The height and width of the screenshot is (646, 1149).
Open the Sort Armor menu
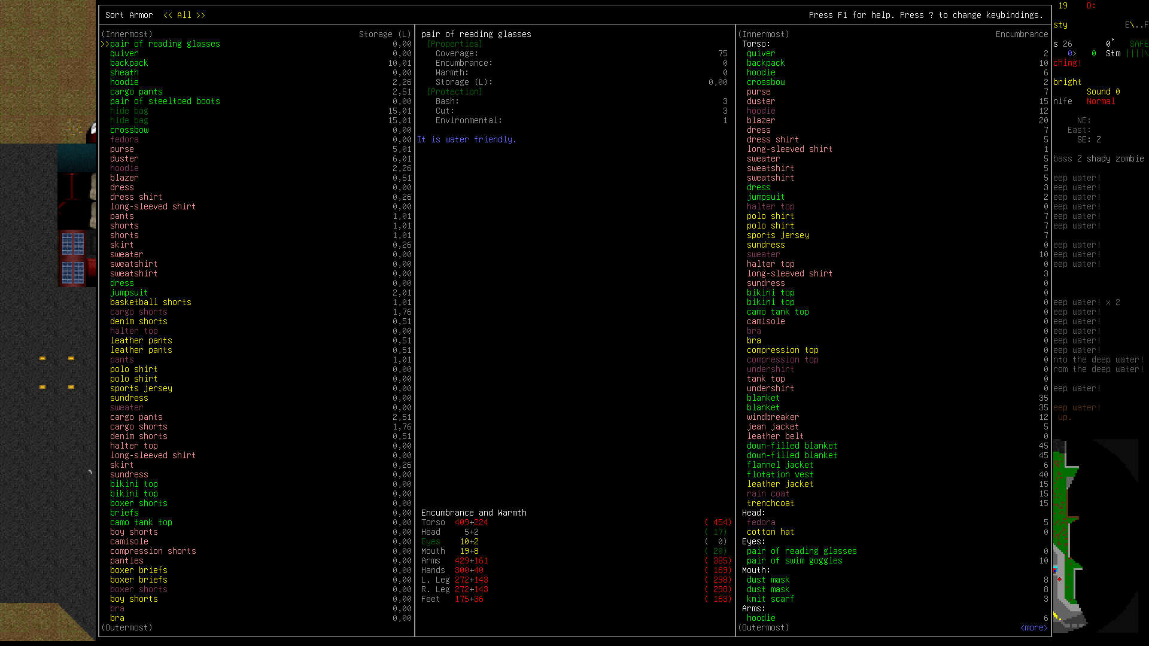click(129, 15)
